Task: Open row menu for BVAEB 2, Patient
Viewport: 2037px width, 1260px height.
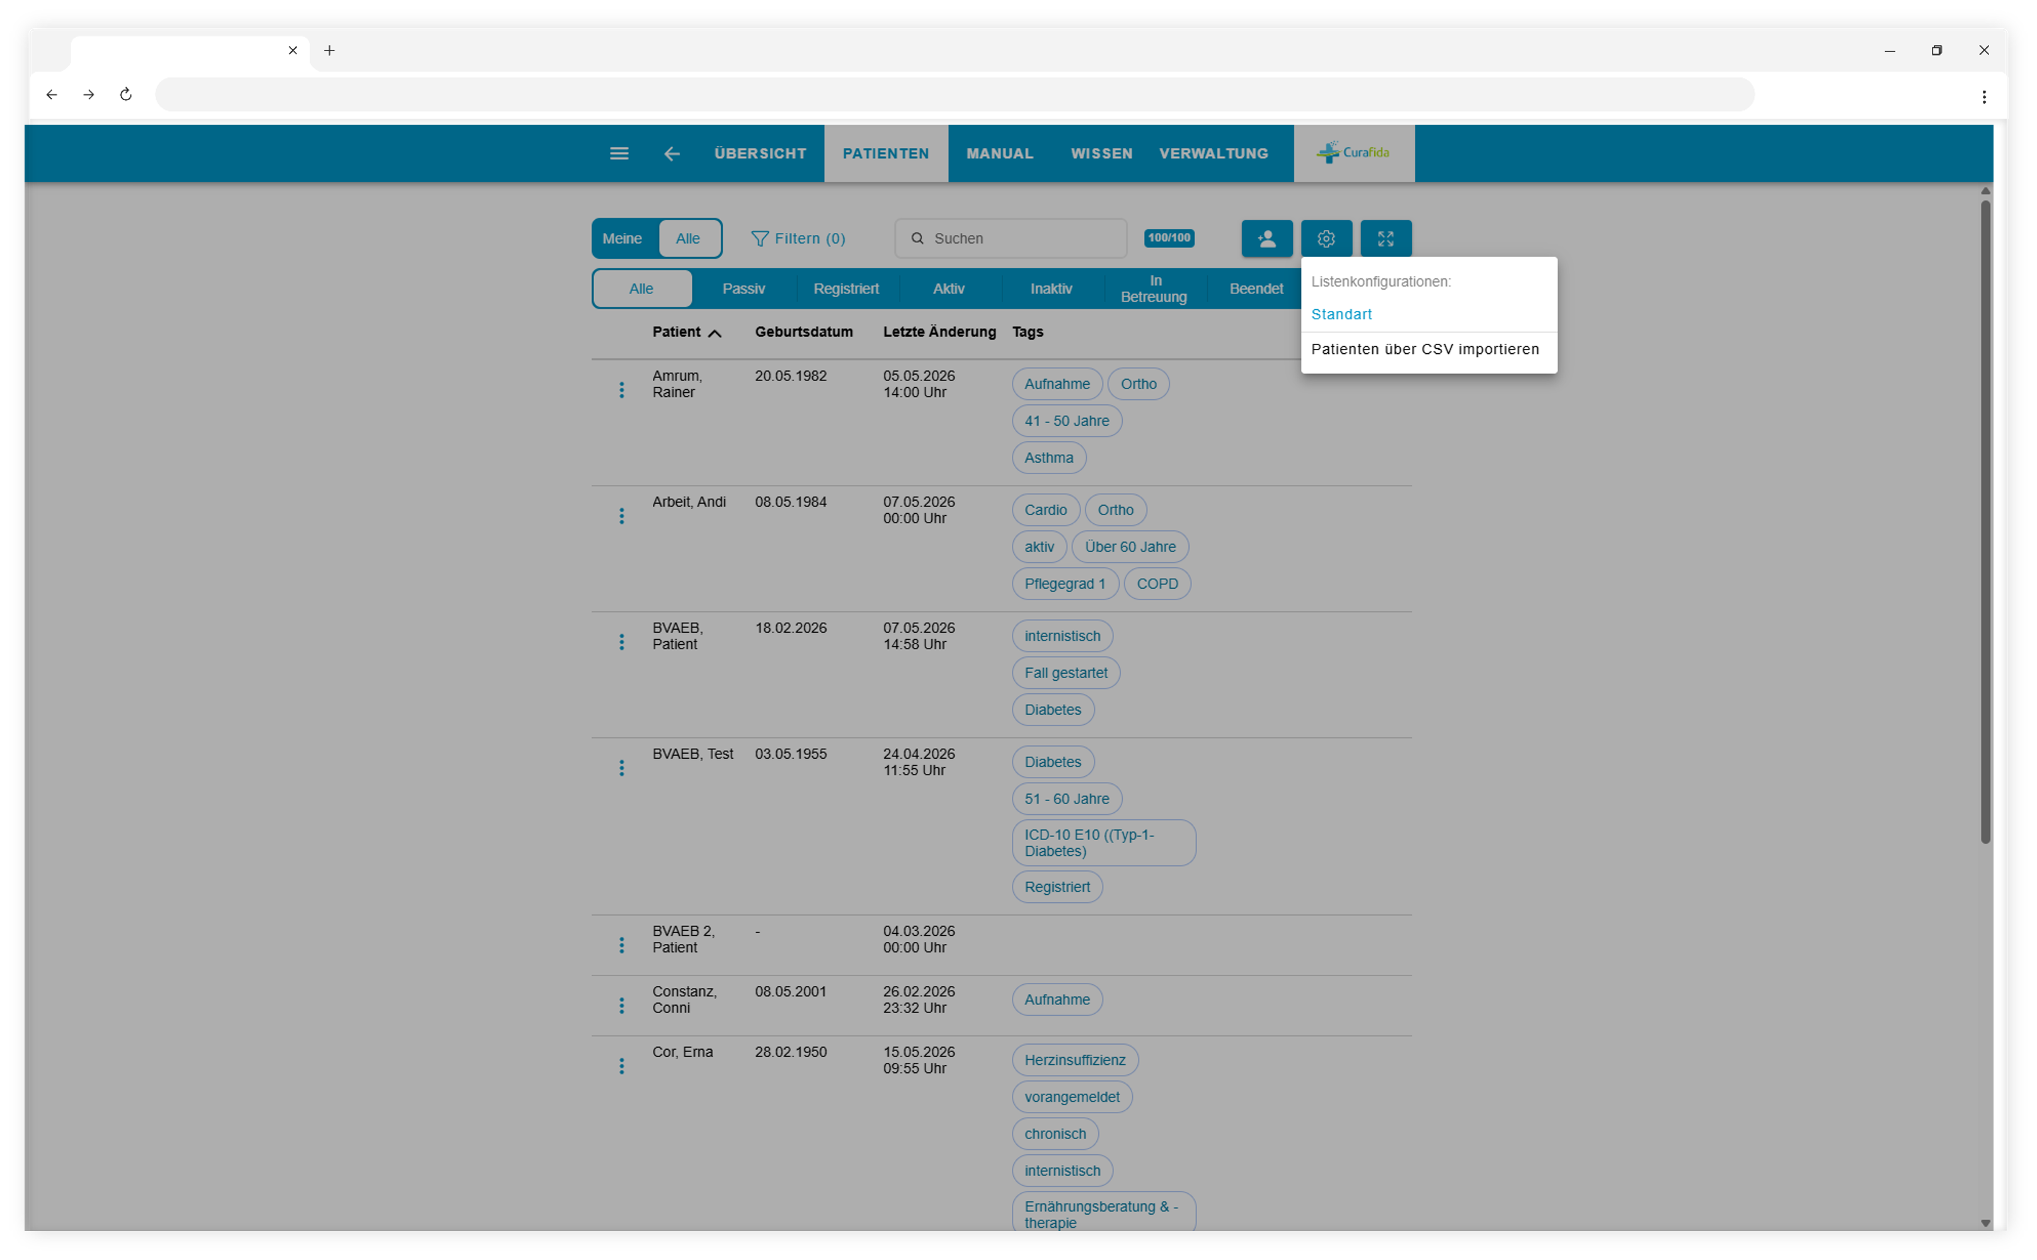Action: 621,945
